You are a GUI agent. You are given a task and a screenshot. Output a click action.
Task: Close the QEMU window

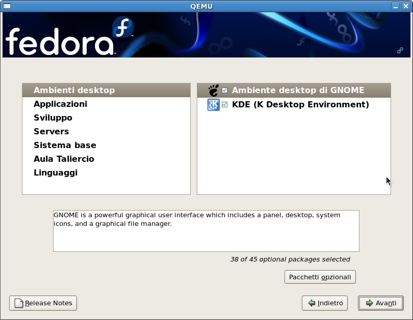click(406, 6)
